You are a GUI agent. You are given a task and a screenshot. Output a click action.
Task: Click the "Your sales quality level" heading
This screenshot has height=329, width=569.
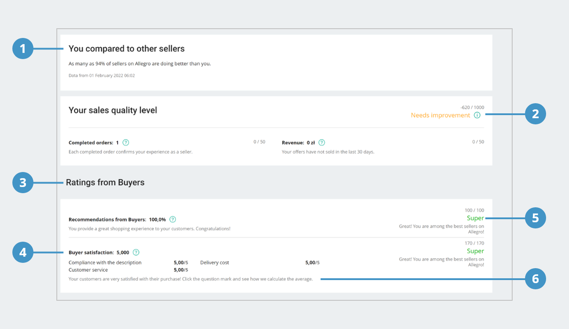click(113, 110)
